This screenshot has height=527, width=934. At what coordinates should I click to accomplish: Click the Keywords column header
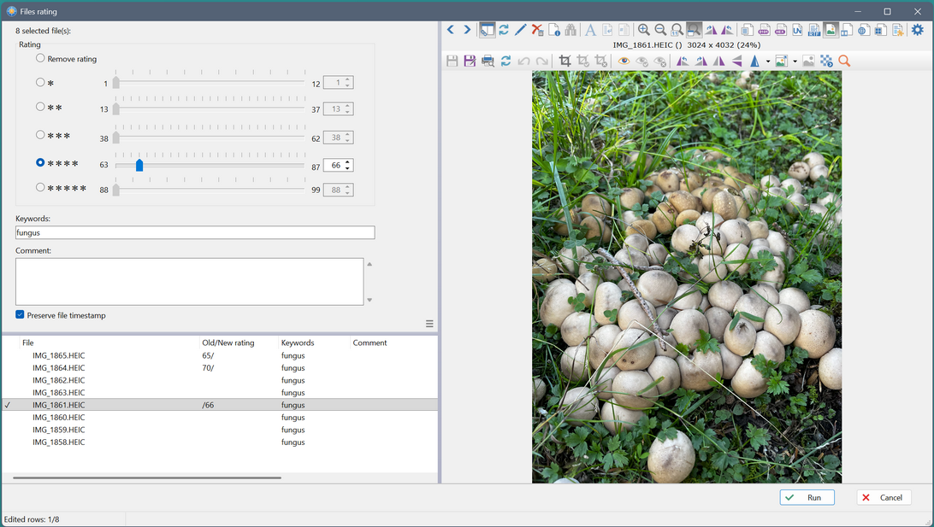pyautogui.click(x=298, y=343)
